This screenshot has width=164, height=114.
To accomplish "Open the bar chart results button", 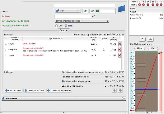I will click(150, 39).
